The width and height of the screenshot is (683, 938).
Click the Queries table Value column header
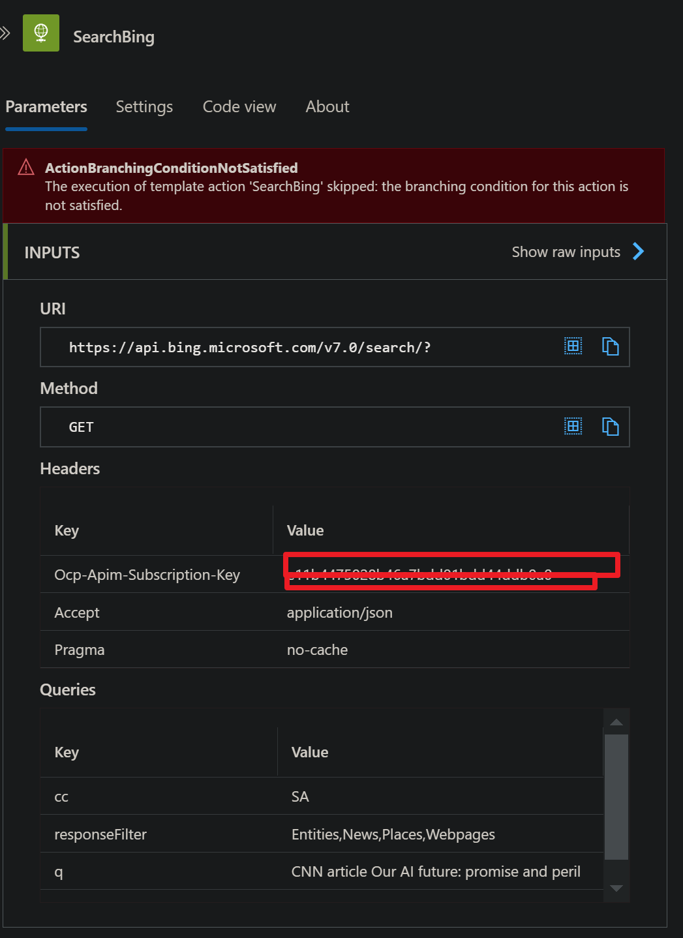tap(310, 752)
